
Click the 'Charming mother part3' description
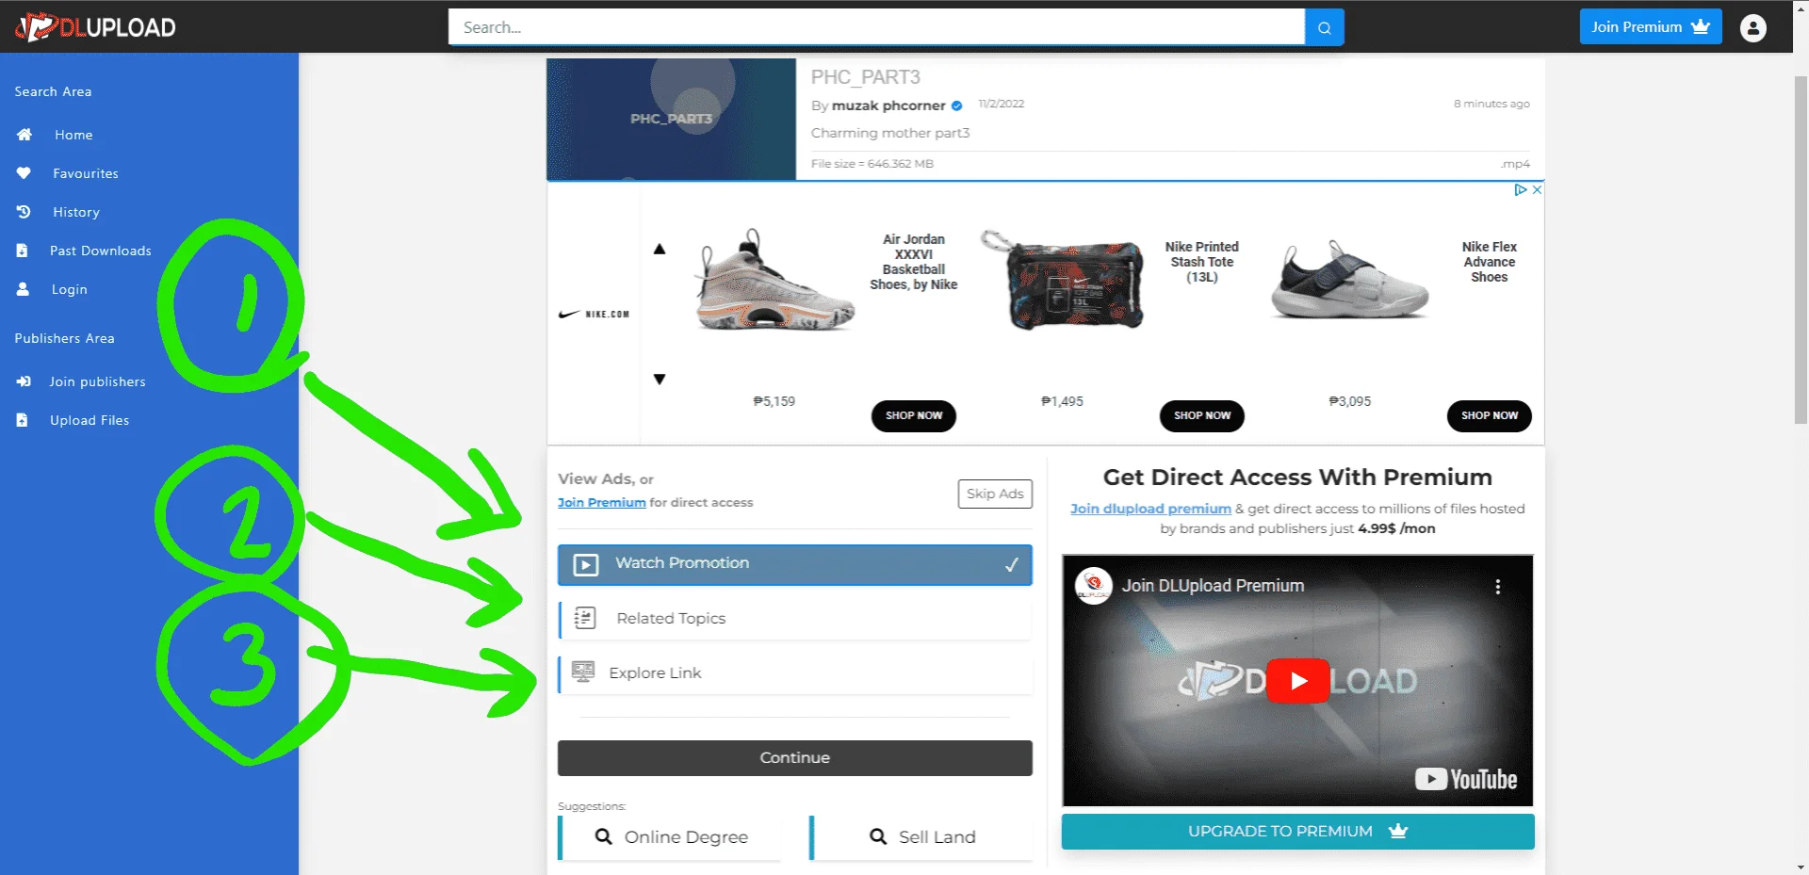[x=890, y=133]
